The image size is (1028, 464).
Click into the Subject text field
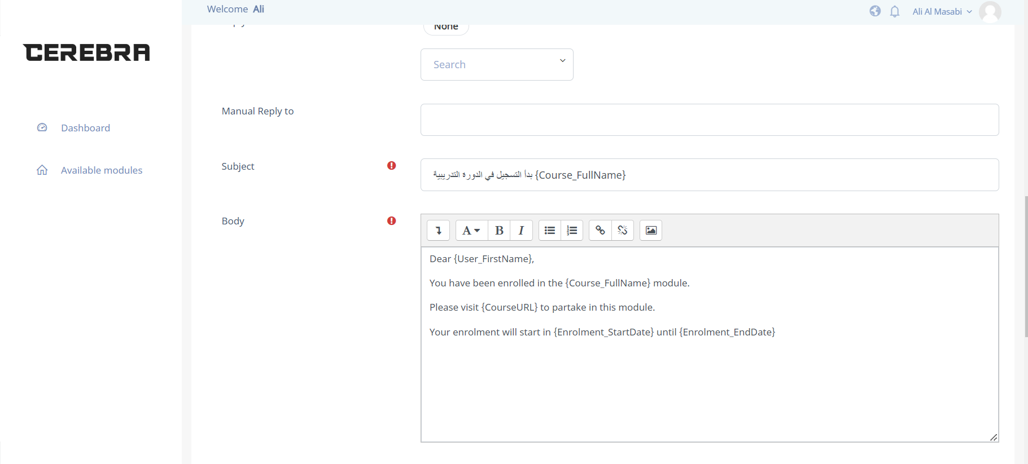coord(710,175)
